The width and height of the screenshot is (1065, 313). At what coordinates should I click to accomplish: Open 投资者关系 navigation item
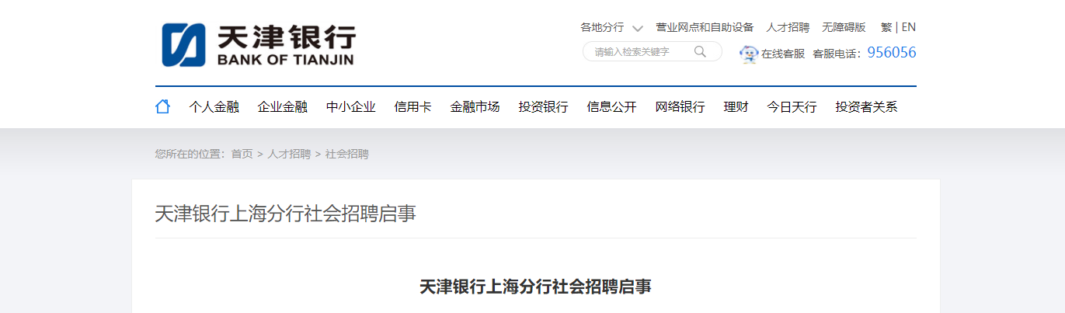click(867, 107)
